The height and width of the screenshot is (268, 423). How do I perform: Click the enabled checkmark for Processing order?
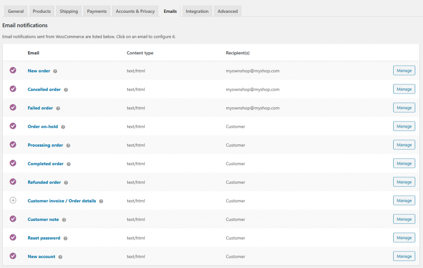(x=13, y=145)
